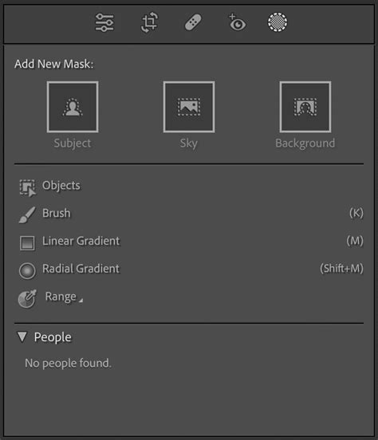Screen dimensions: 378x440
Task: Open the Range submenu arrow
Action: (x=81, y=301)
